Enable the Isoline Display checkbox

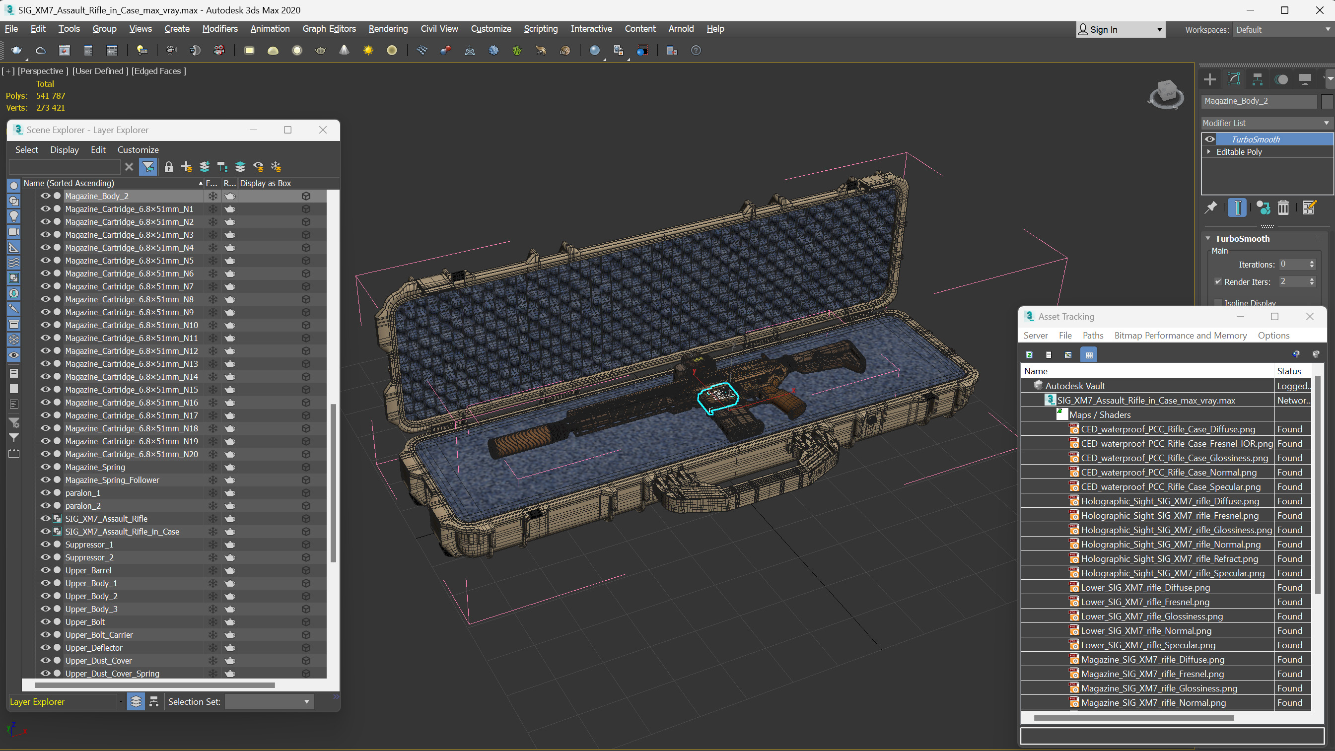tap(1218, 303)
